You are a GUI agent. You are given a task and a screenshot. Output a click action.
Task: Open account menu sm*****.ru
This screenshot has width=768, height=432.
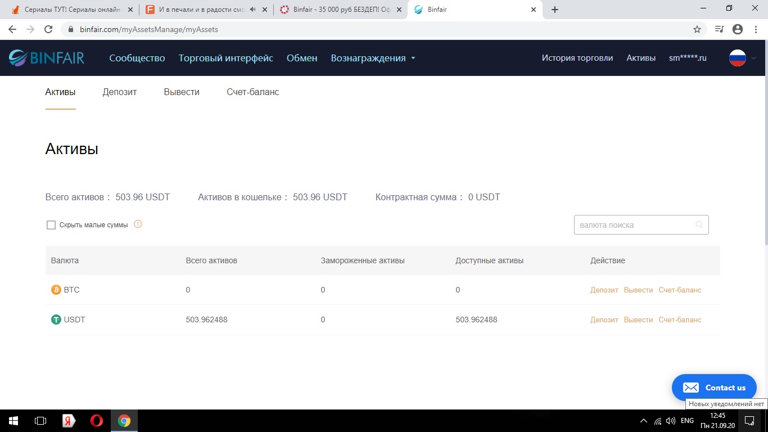point(688,58)
